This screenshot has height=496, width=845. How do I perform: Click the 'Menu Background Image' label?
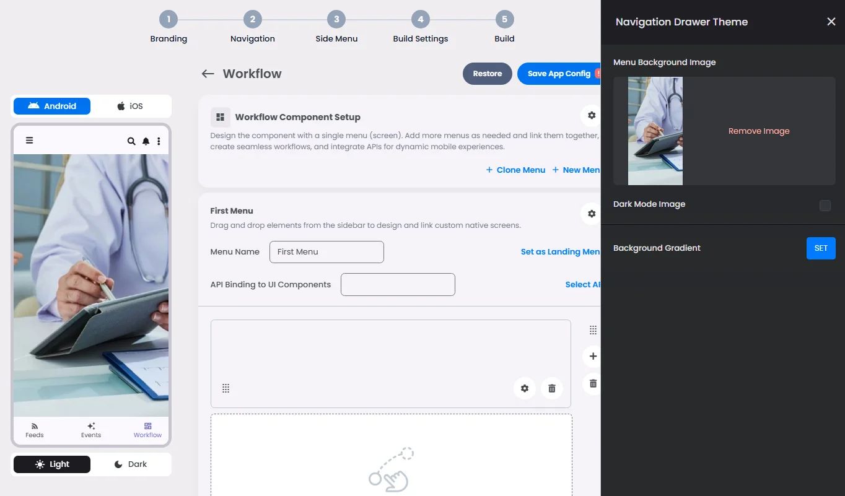pos(664,63)
